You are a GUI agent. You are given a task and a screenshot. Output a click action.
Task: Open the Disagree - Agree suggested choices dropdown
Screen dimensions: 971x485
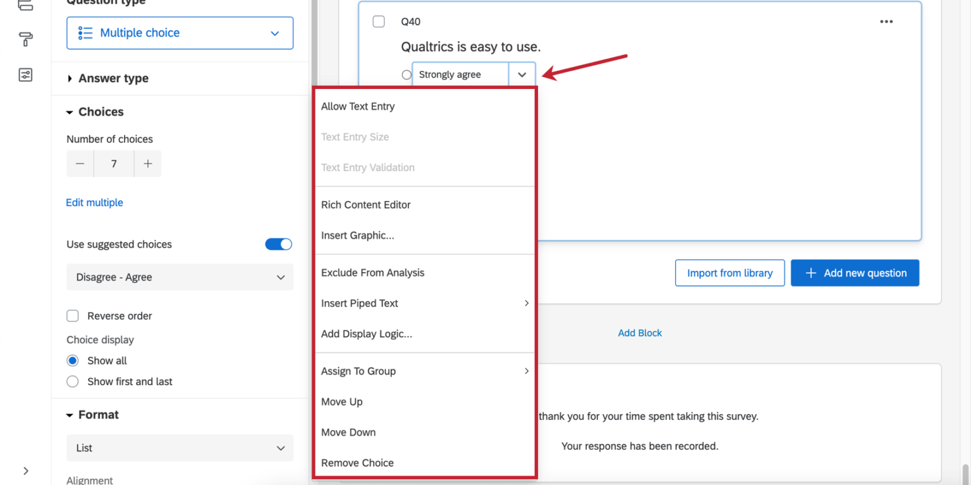point(180,277)
